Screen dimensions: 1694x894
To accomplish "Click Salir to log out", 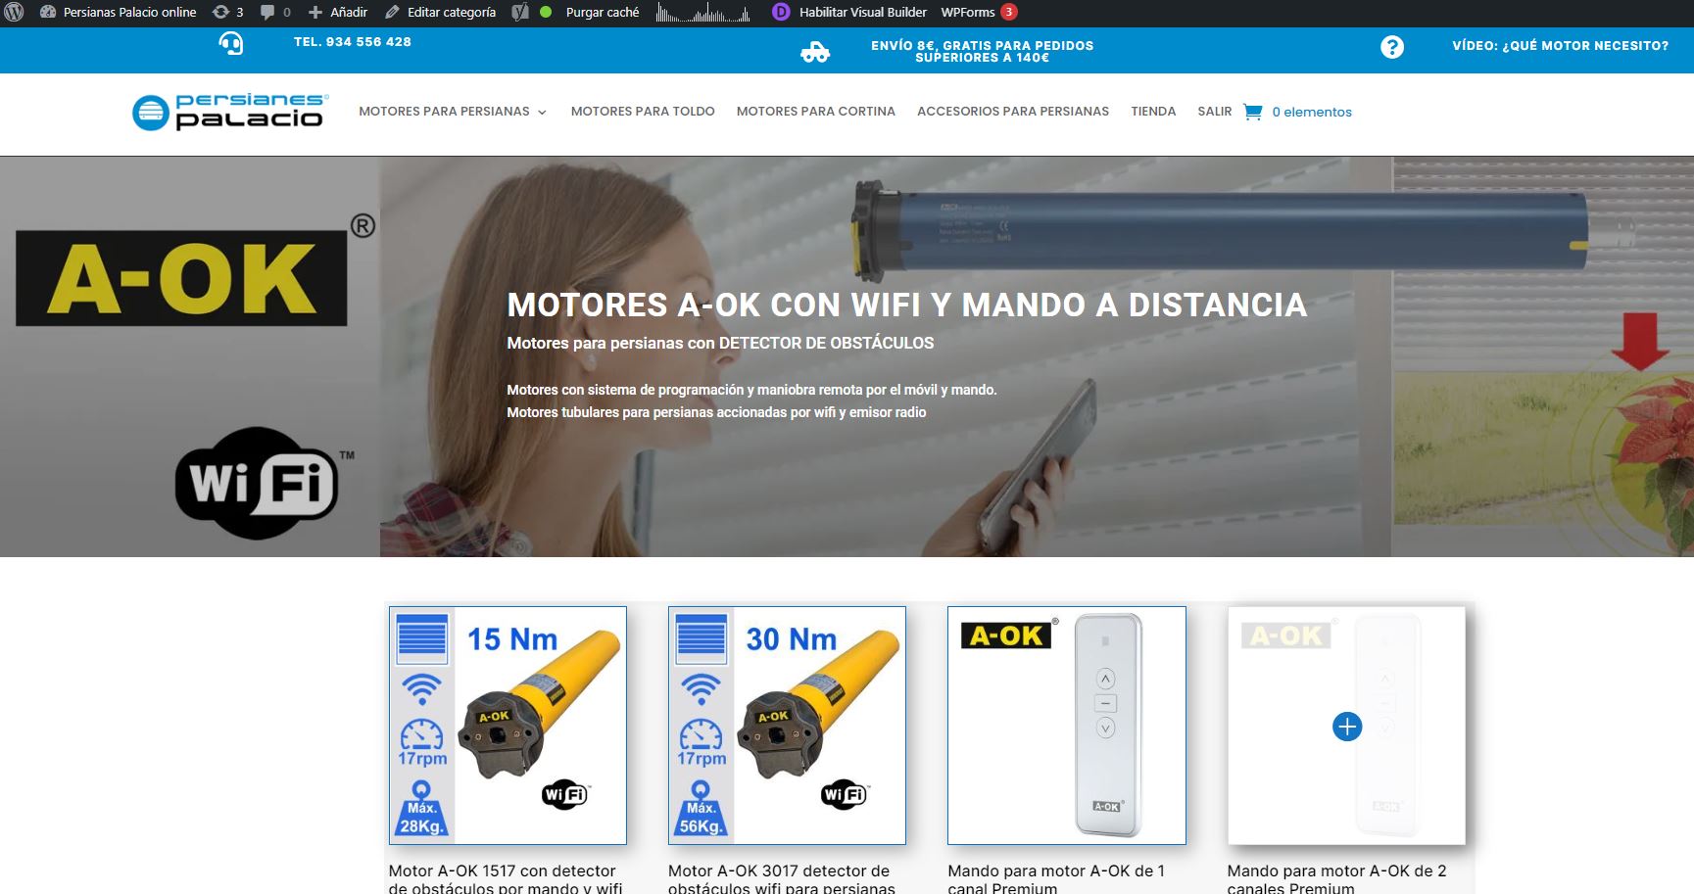I will coord(1215,112).
